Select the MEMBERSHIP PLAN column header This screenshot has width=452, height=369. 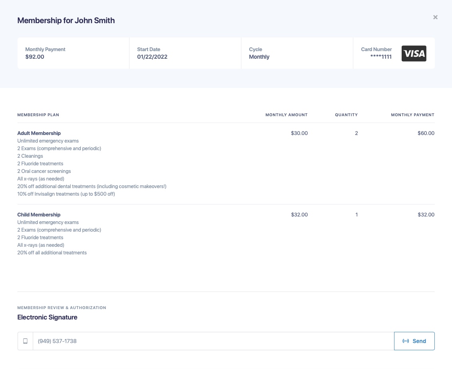point(38,115)
